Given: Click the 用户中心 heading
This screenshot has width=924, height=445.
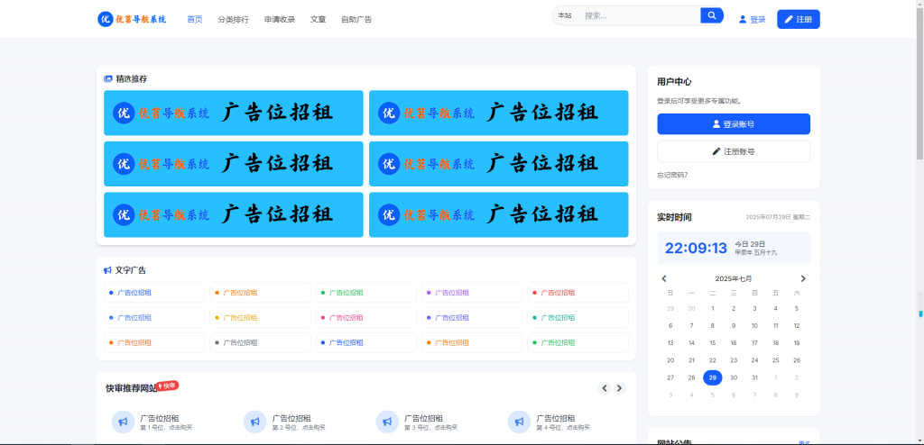Looking at the screenshot, I should coord(674,82).
